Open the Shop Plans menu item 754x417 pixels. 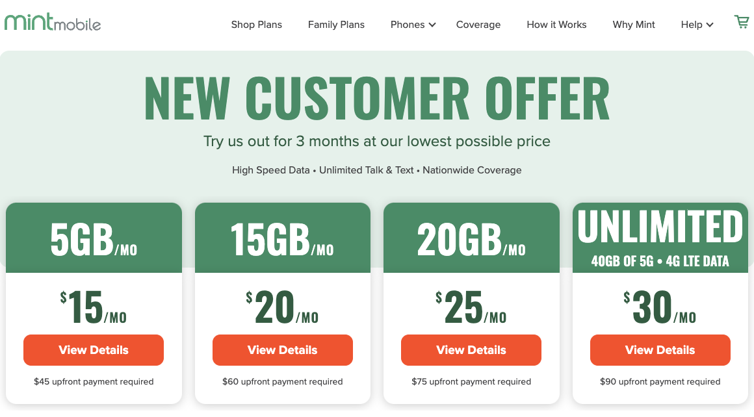257,25
